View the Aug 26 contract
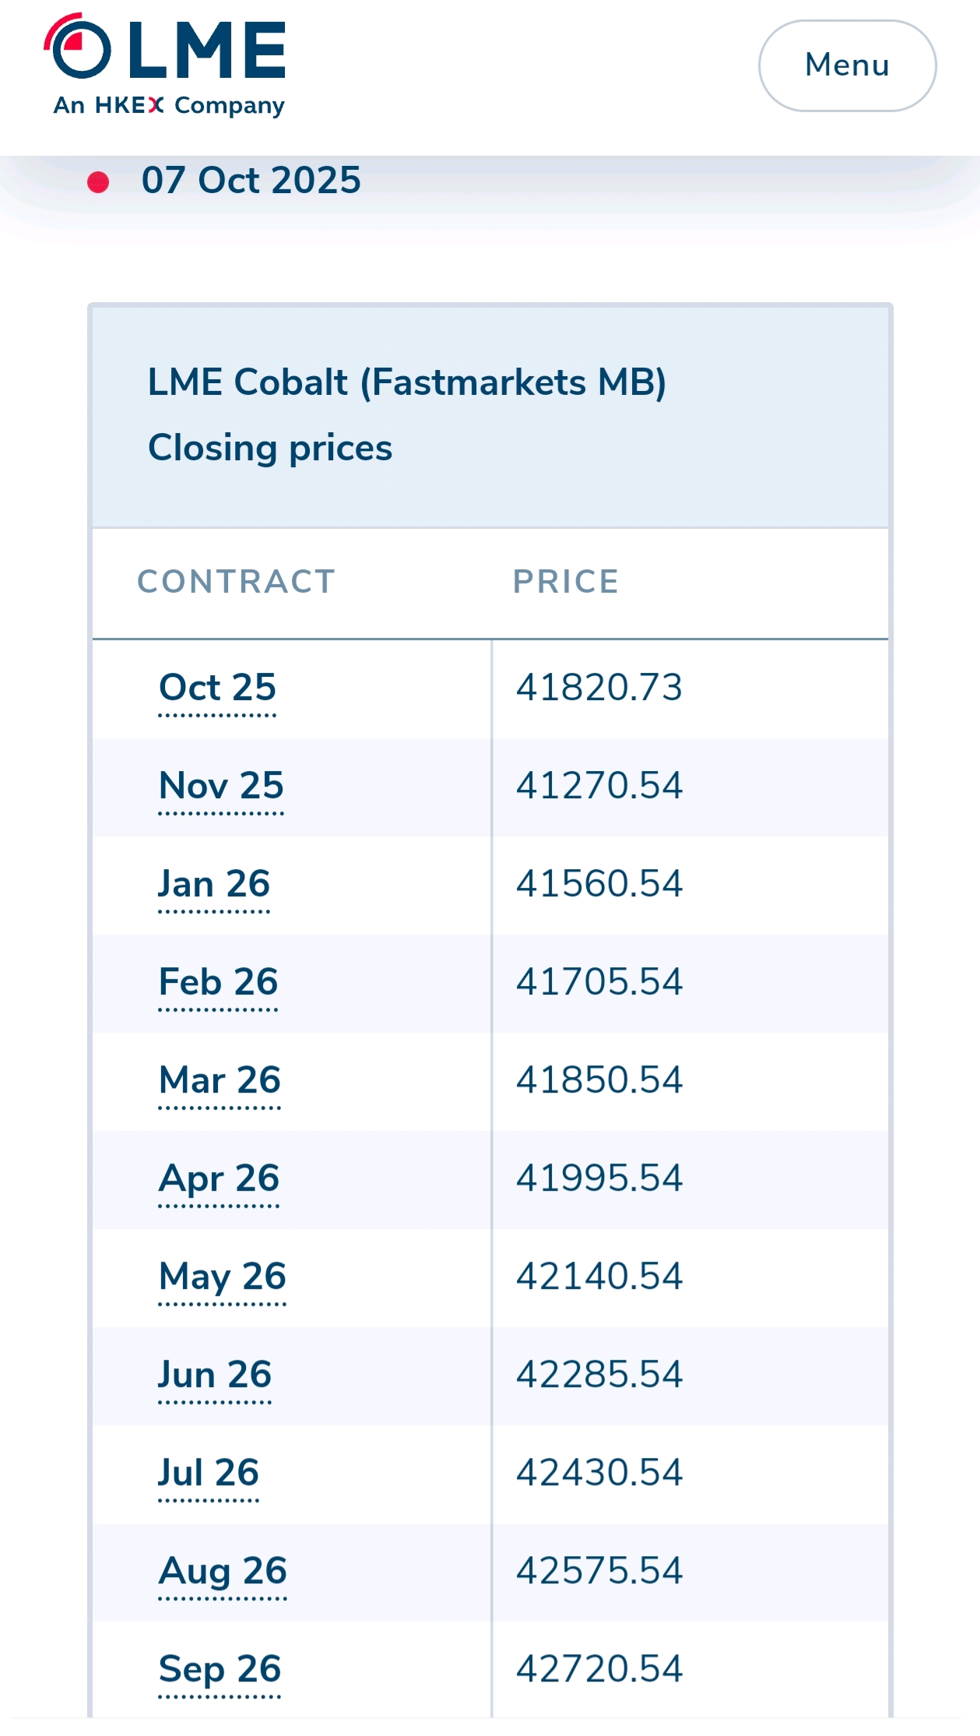This screenshot has width=980, height=1736. pyautogui.click(x=223, y=1571)
